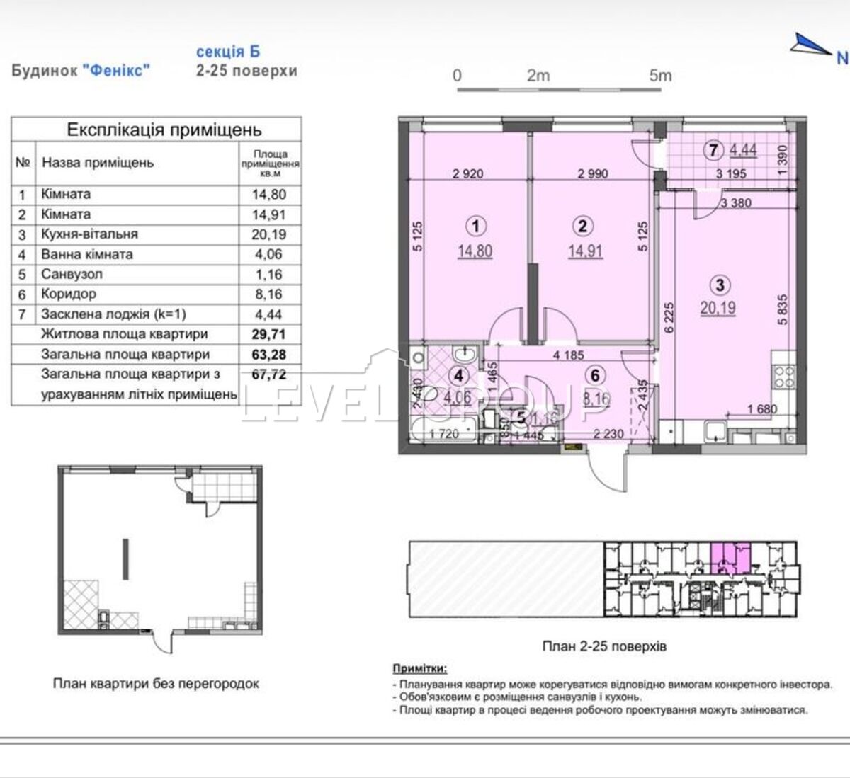The image size is (850, 778).
Task: Click the four-burner stove symbol in the kitchen
Action: point(784,376)
